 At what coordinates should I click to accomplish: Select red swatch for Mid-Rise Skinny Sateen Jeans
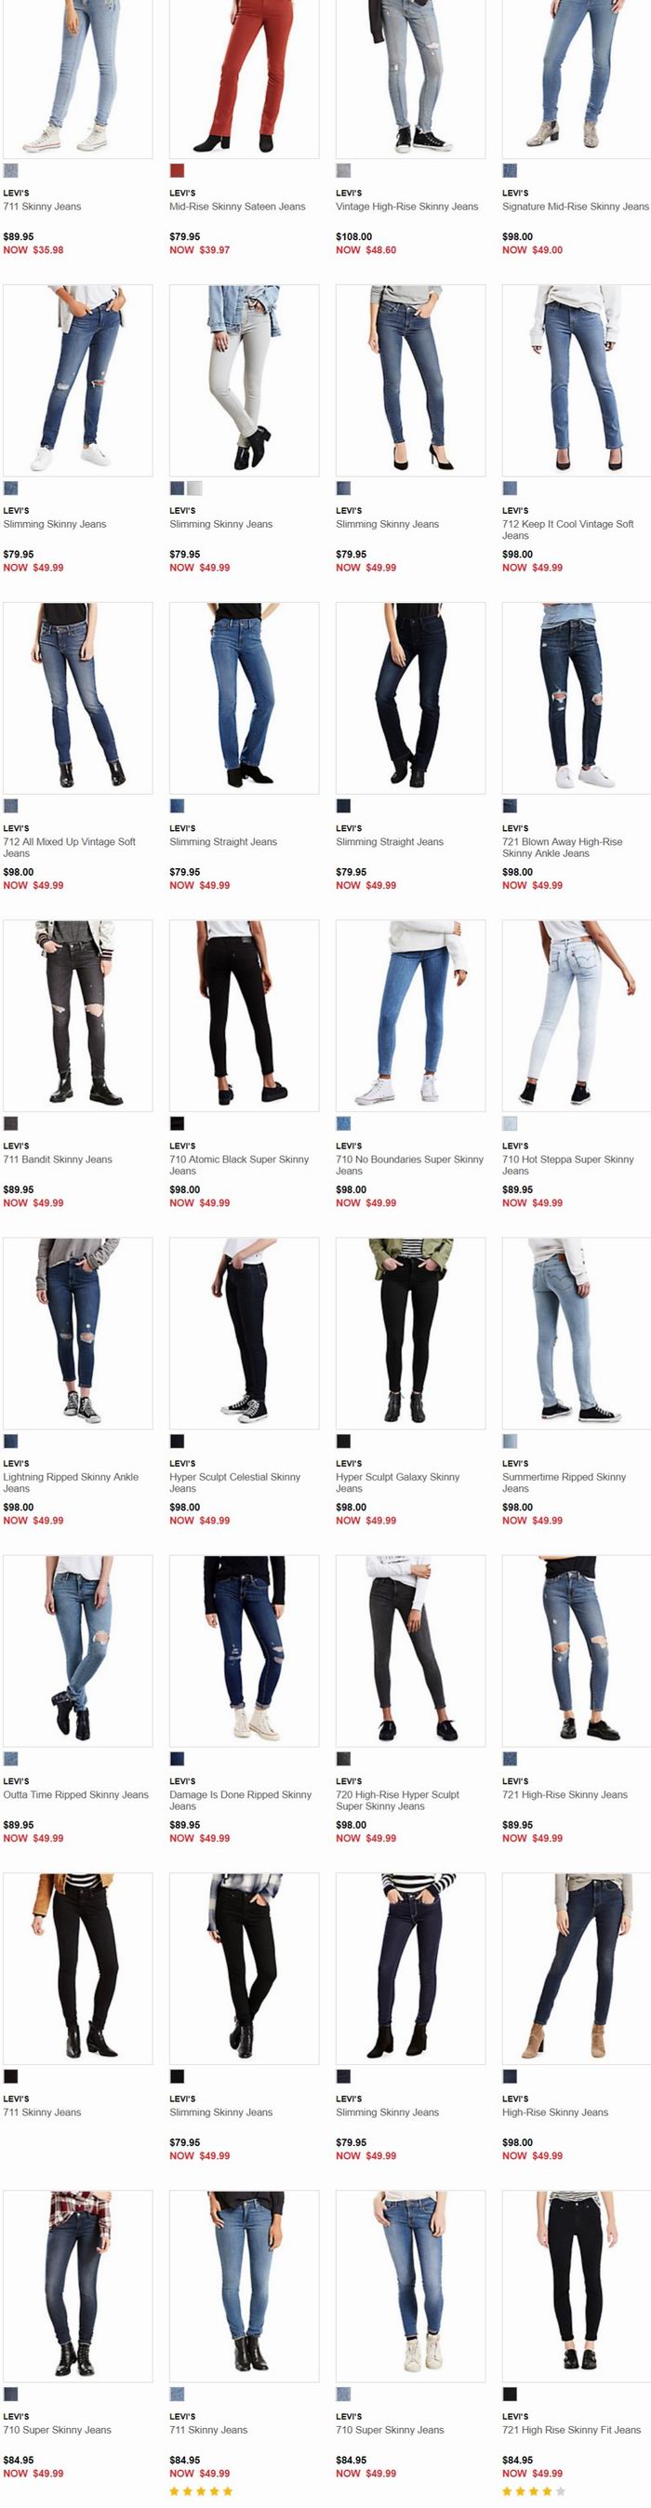(177, 170)
